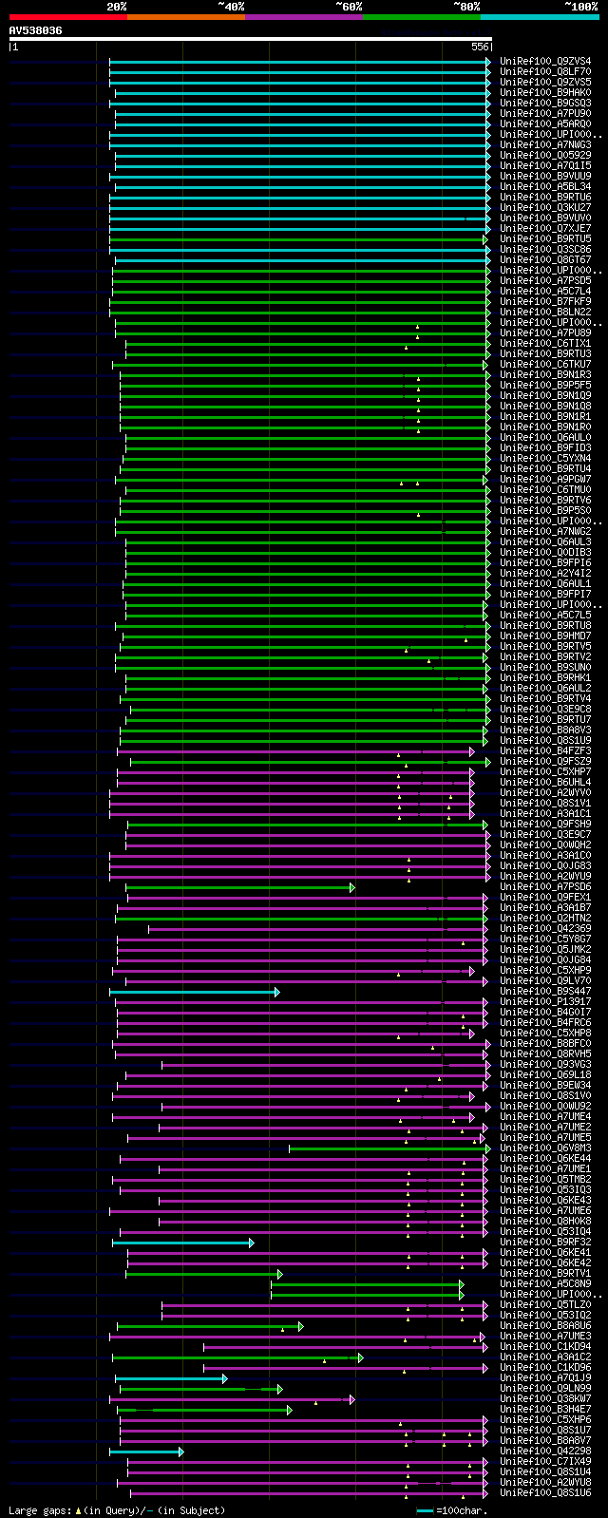Select label UniRef100_B9VUU9
Screen dimensions: 608x1518
545,177
